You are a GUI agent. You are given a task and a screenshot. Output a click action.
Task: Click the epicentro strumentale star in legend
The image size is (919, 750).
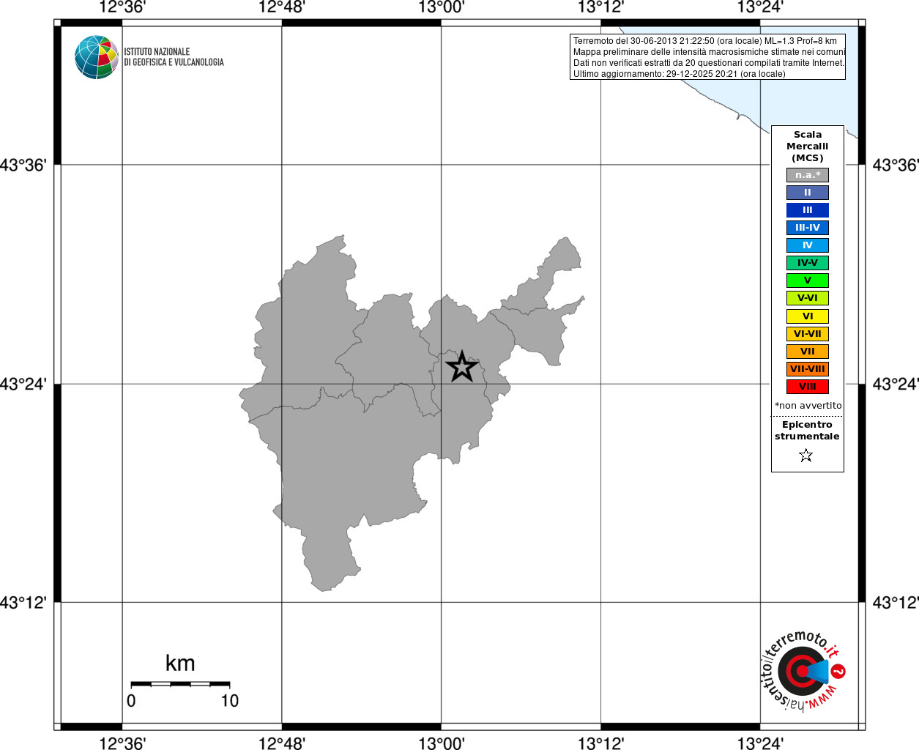point(806,456)
